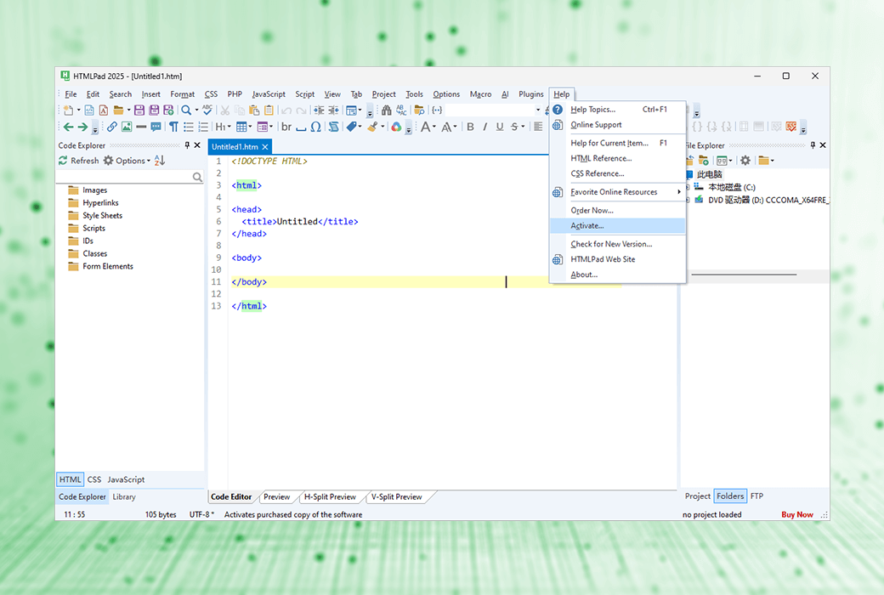884x595 pixels.
Task: Click Refresh in Code Explorer
Action: pyautogui.click(x=79, y=161)
